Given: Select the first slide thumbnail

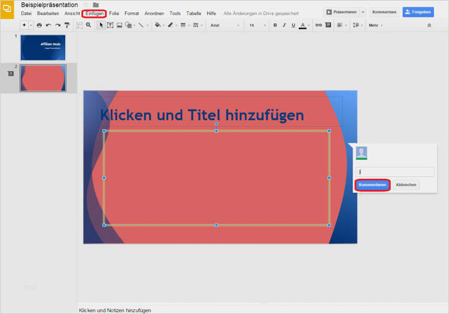Looking at the screenshot, I should point(43,47).
